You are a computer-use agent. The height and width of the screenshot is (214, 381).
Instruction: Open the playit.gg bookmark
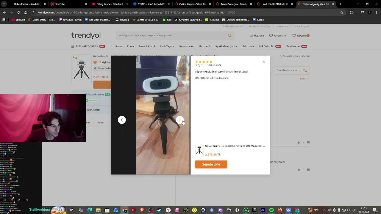click(122, 20)
